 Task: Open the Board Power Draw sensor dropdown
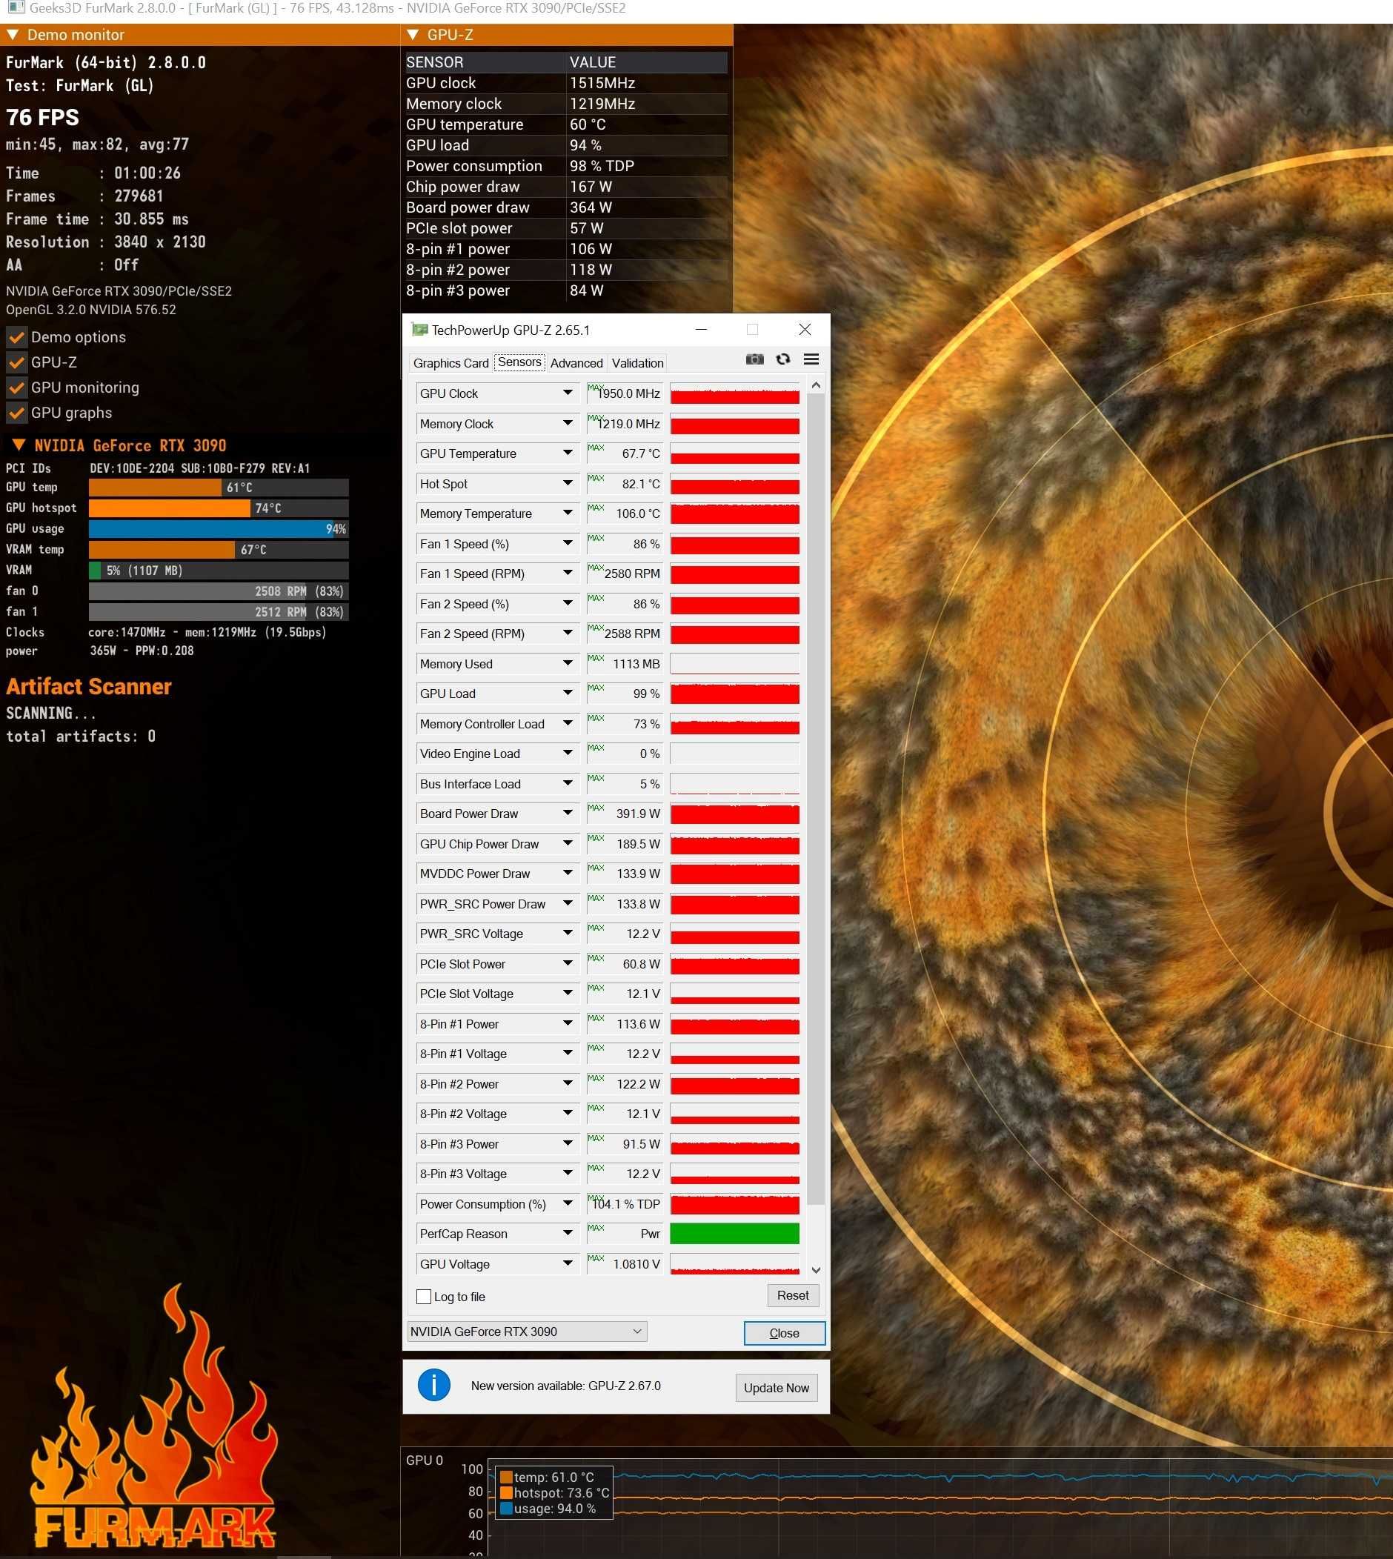568,814
